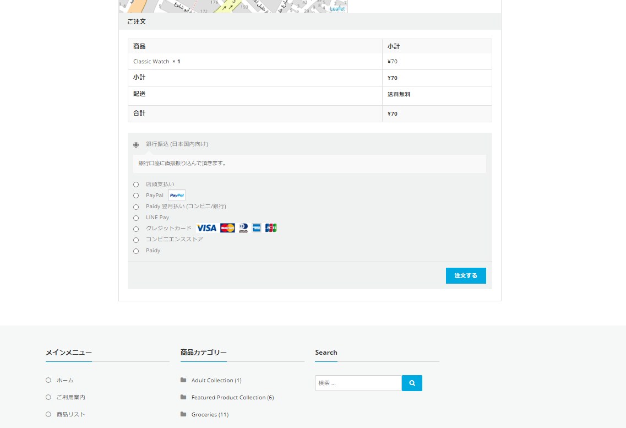The image size is (626, 428).
Task: Click the メインメニュー footer heading
Action: (x=69, y=353)
